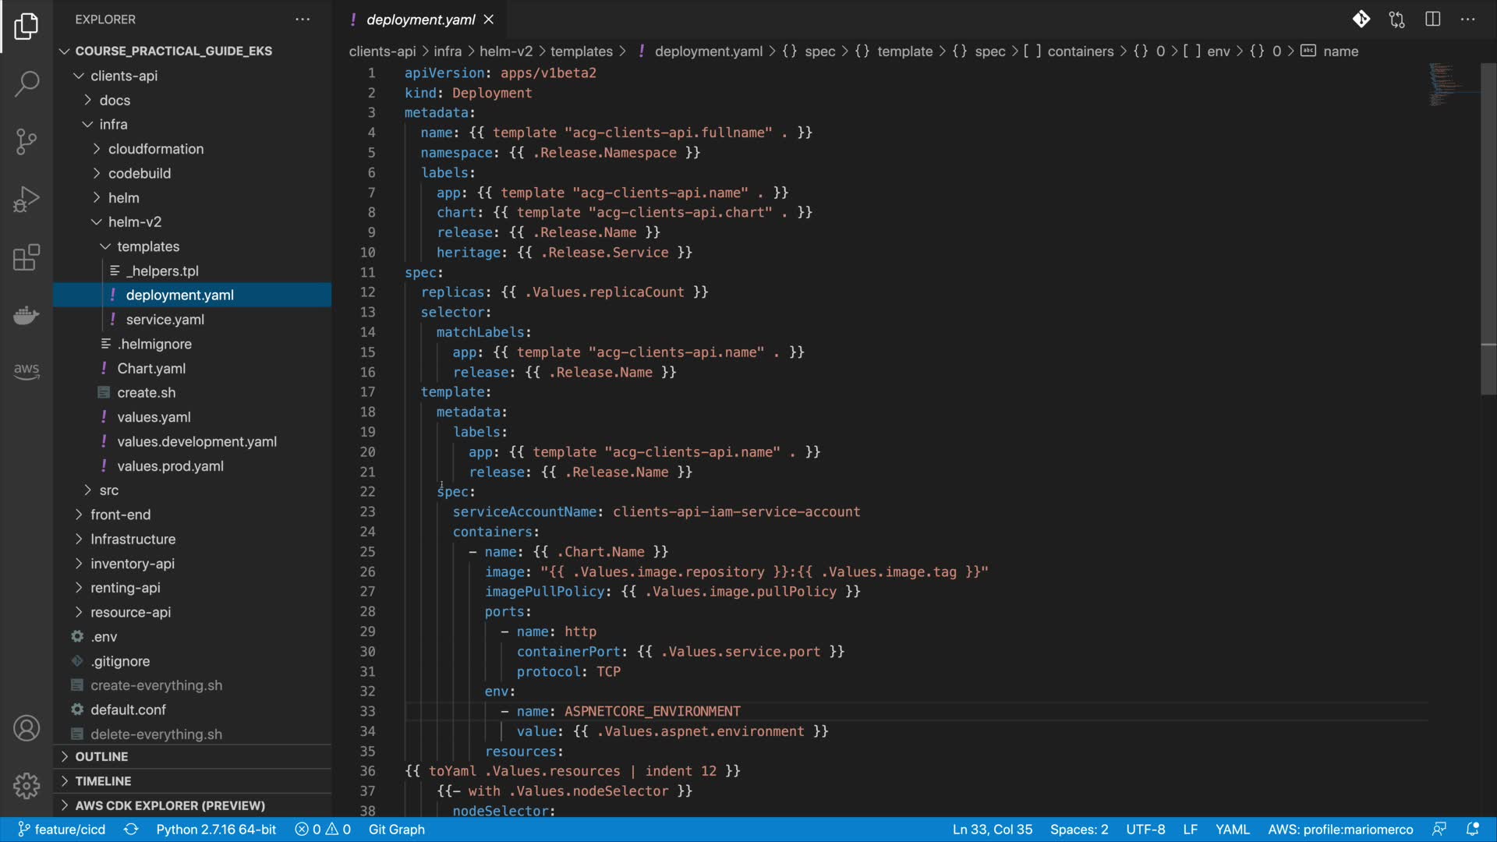
Task: Expand the TIMELINE section
Action: click(x=103, y=781)
